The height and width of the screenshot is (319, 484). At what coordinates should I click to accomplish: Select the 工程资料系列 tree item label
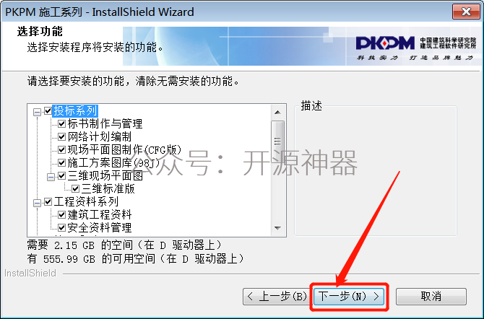86,202
